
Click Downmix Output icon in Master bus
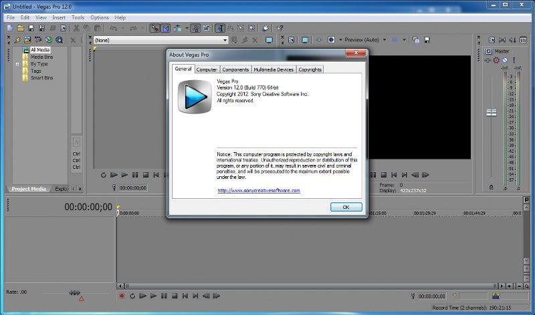502,40
